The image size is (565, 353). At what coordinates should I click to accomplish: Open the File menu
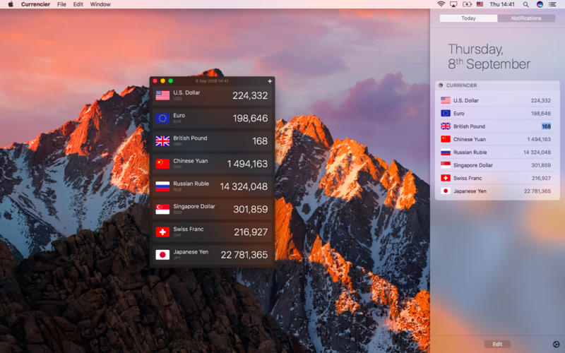coord(61,4)
